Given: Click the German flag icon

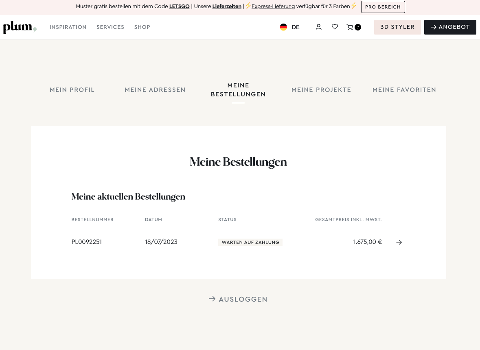Looking at the screenshot, I should [x=283, y=27].
